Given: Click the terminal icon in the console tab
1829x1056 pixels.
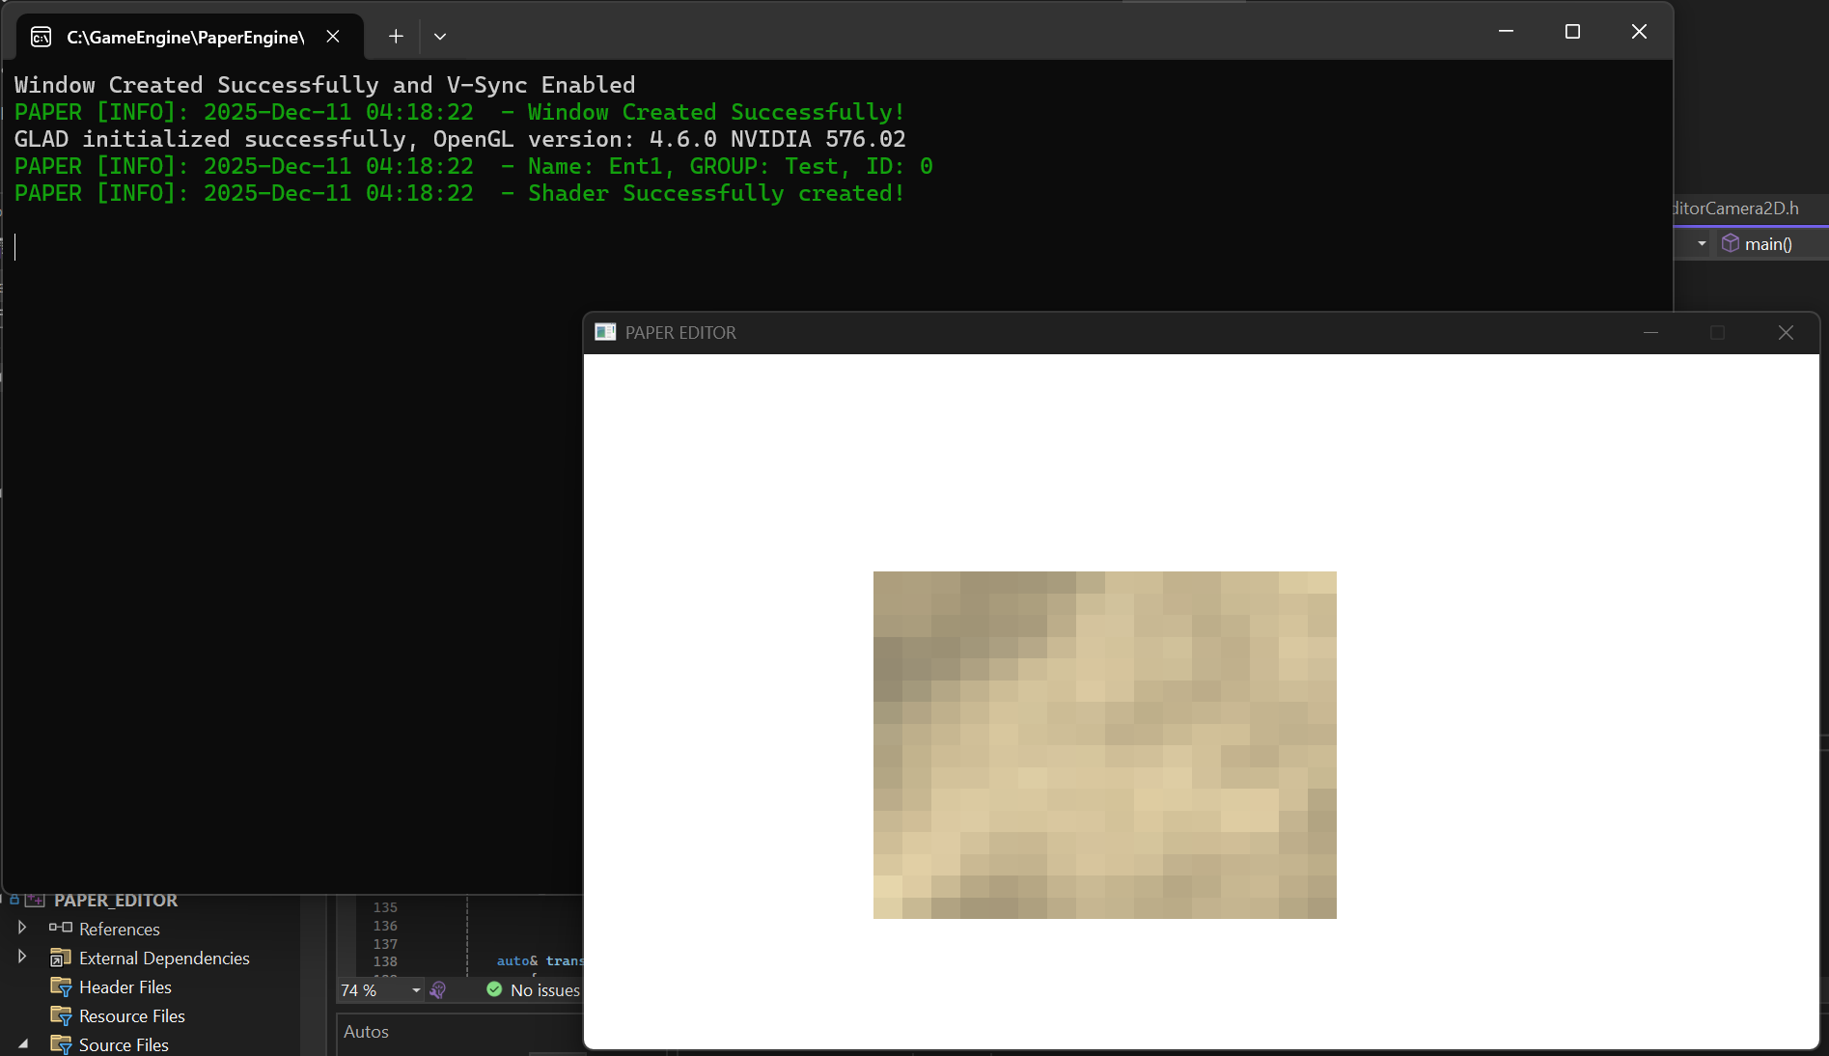Looking at the screenshot, I should click(x=41, y=37).
